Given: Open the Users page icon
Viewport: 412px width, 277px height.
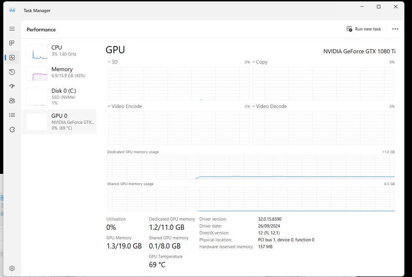Looking at the screenshot, I should (x=12, y=100).
